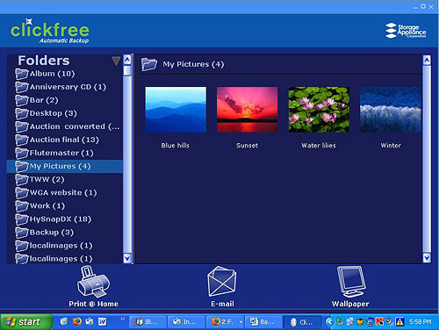Click folder icon beside TWW (2)

[22, 179]
